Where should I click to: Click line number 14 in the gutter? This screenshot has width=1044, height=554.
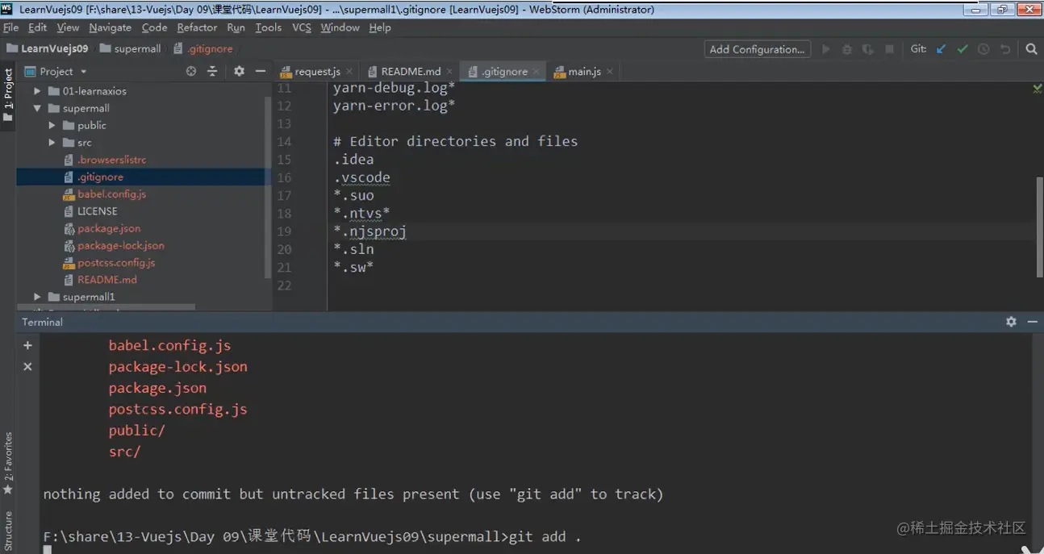[x=284, y=141]
